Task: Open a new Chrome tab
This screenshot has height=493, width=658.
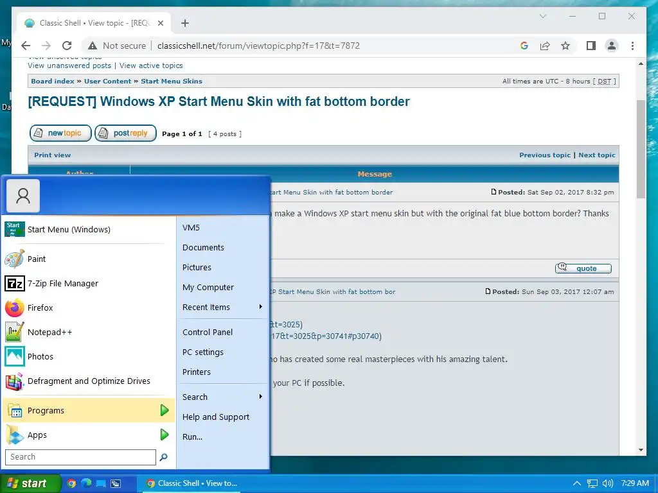Action: coord(185,23)
